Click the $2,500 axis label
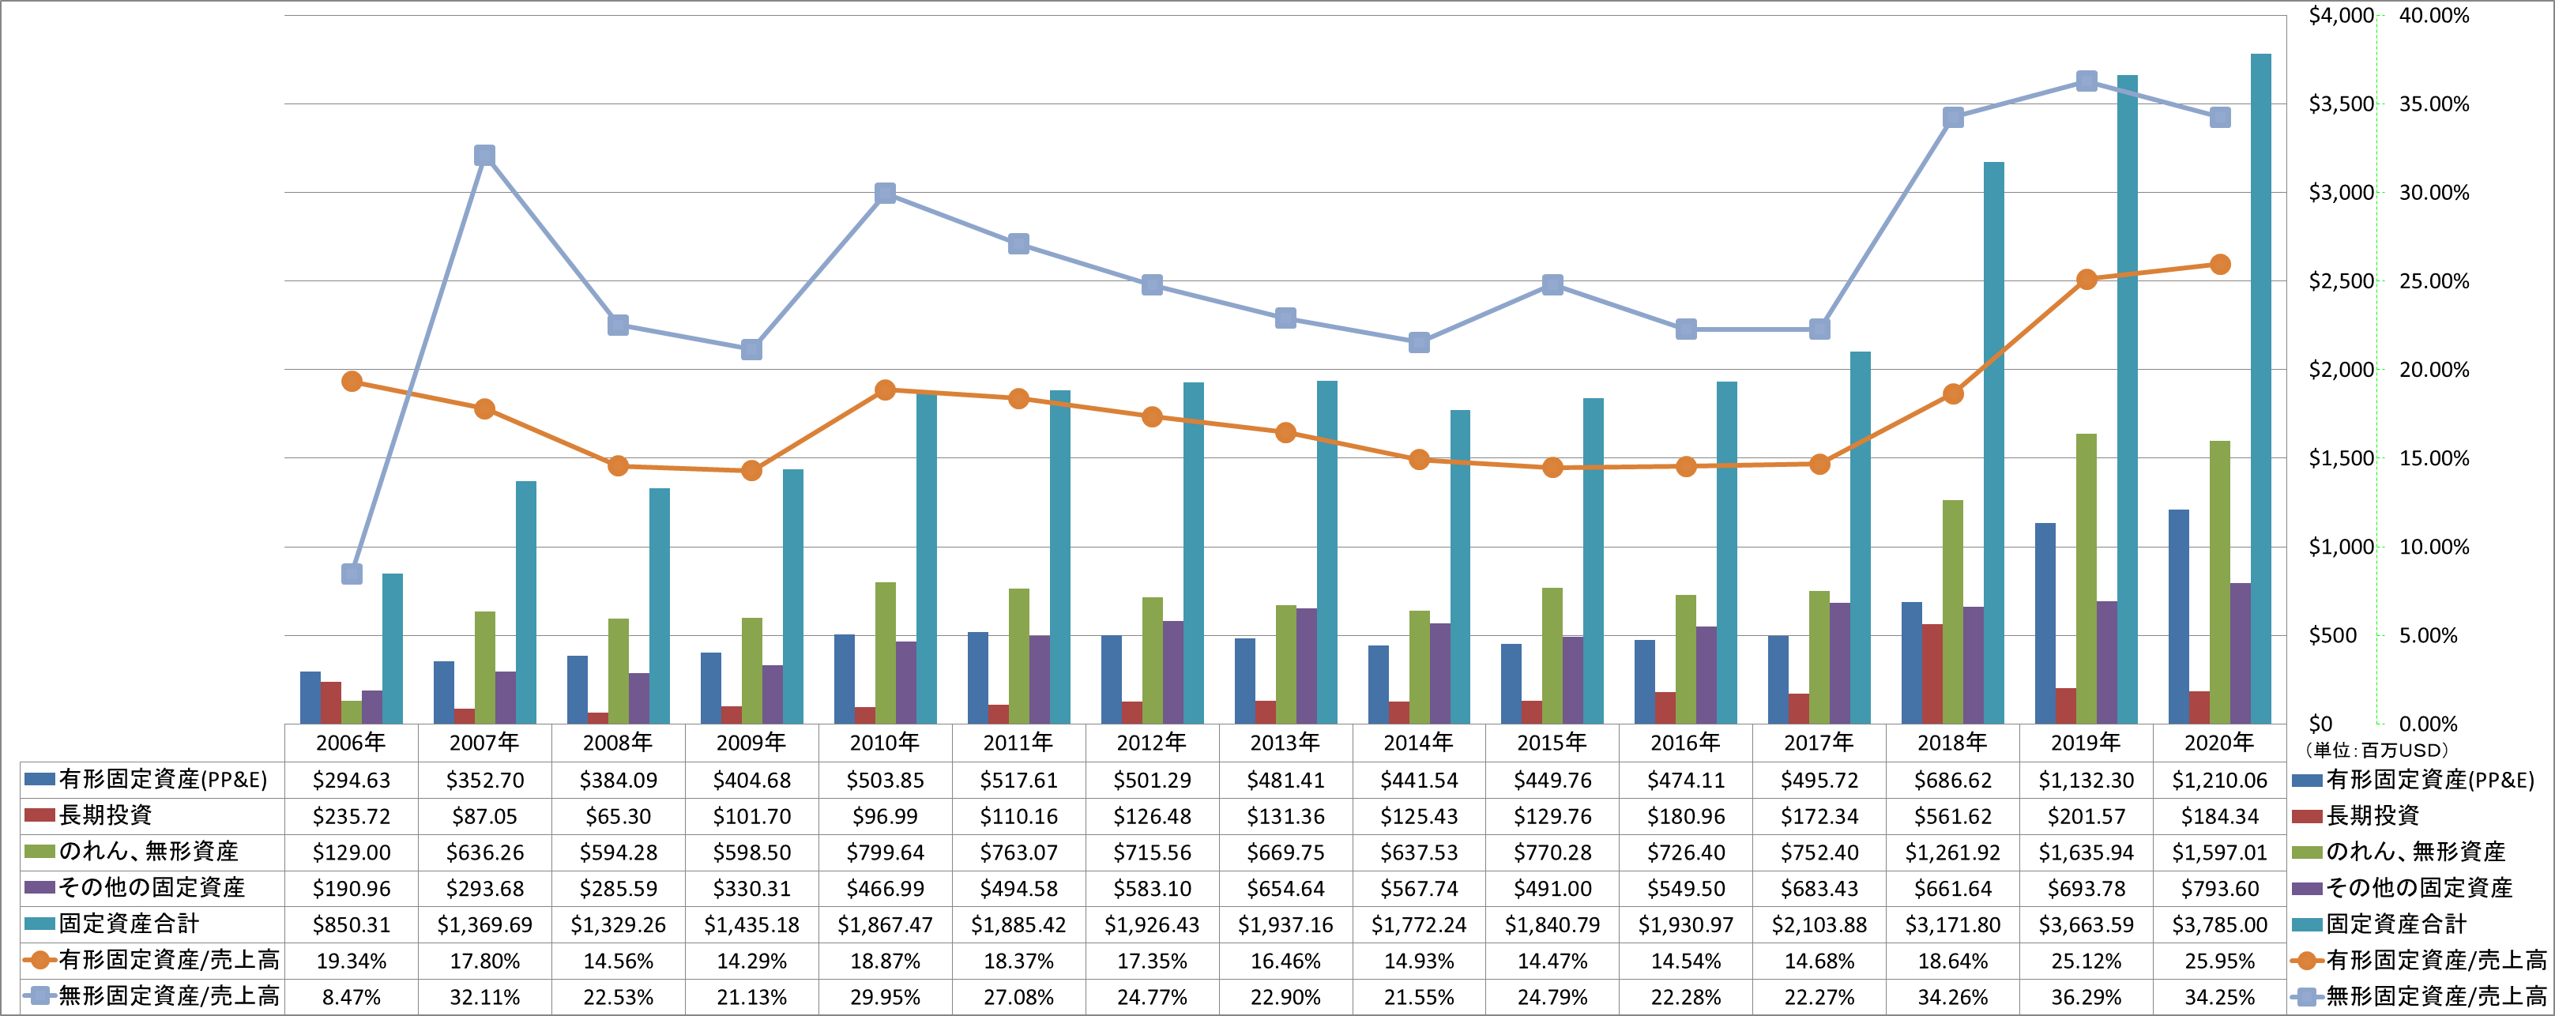 coord(2341,280)
